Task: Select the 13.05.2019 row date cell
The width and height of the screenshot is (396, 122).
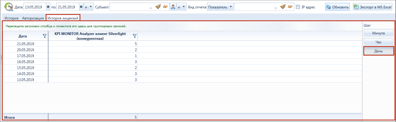Action: (x=25, y=80)
